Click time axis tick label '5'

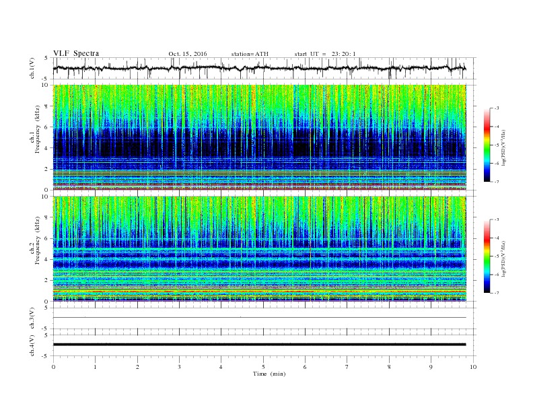263,367
